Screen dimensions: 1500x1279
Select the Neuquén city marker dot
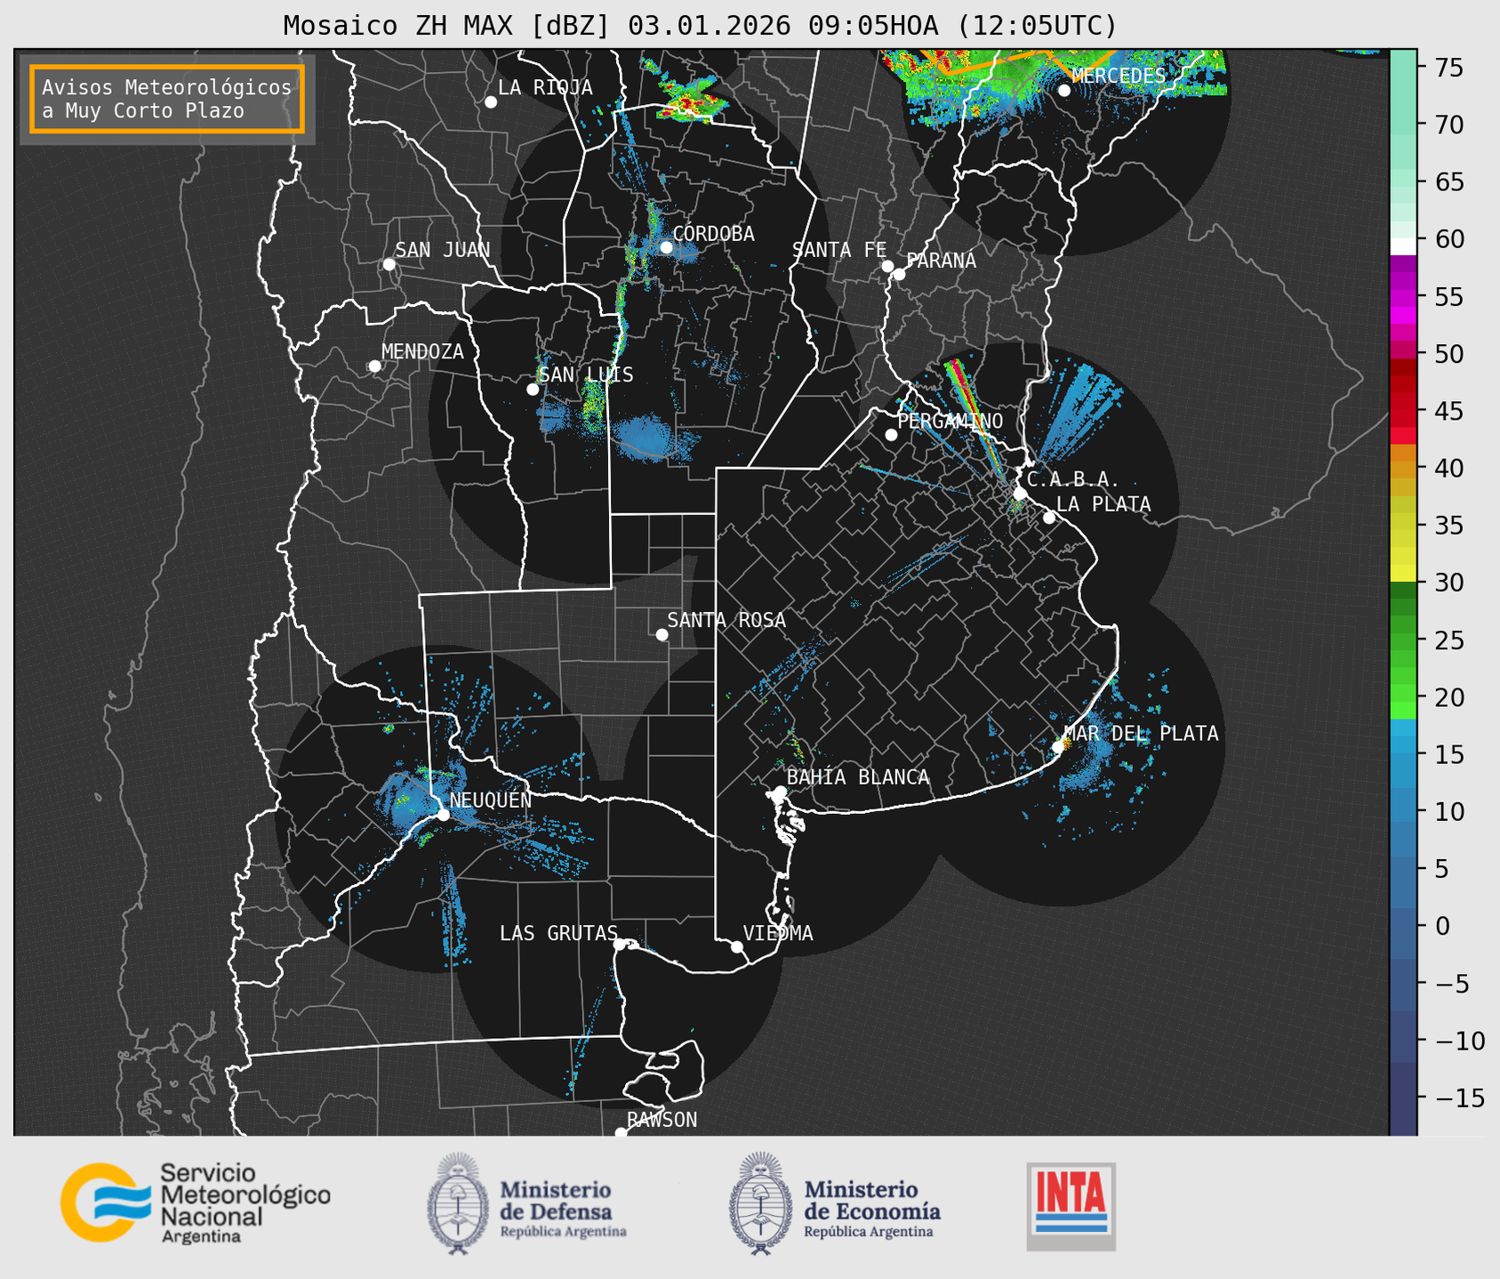[443, 815]
